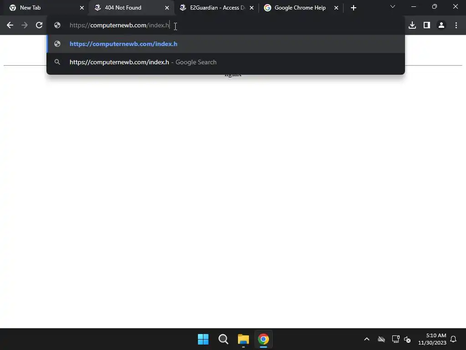The width and height of the screenshot is (466, 350).
Task: Click the magnifier icon beside the search suggestion
Action: point(57,62)
